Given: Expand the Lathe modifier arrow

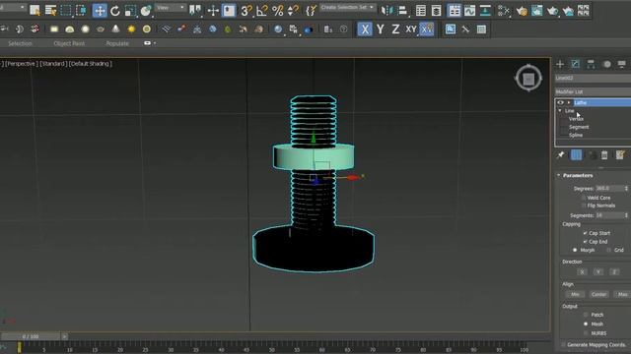Looking at the screenshot, I should click(x=568, y=102).
